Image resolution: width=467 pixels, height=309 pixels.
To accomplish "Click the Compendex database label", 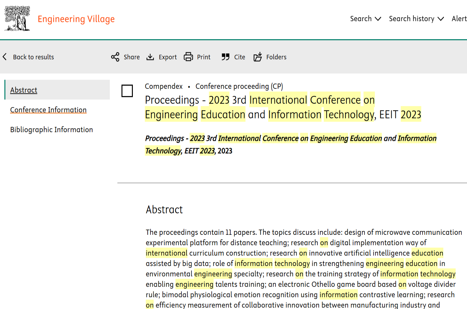I will click(x=163, y=86).
